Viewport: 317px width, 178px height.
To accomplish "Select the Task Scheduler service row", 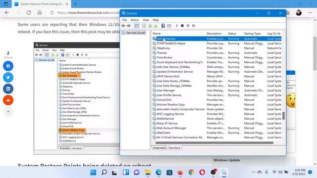I will pyautogui.click(x=217, y=39).
